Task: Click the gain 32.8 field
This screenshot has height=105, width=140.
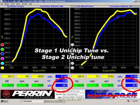Action: pyautogui.click(x=132, y=85)
